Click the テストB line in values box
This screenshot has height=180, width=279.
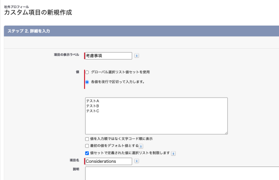point(93,106)
